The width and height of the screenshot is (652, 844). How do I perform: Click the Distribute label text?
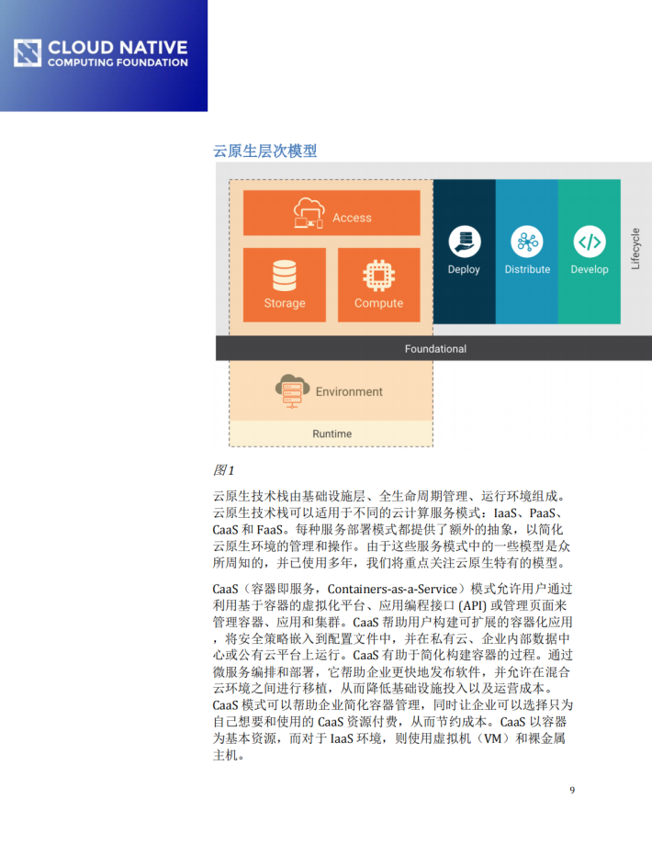pos(527,269)
